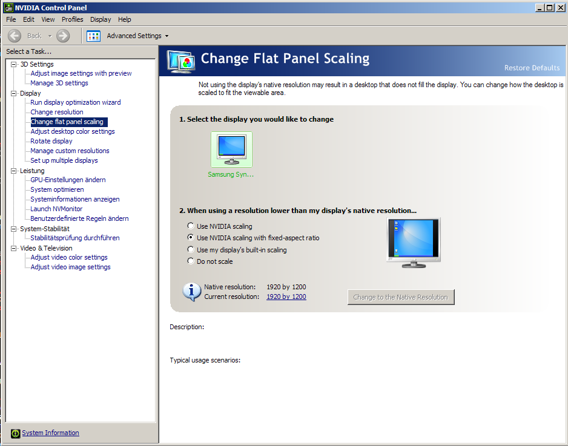Screen dimensions: 568x446
Task: Click the scaling preview monitor image
Action: point(413,243)
